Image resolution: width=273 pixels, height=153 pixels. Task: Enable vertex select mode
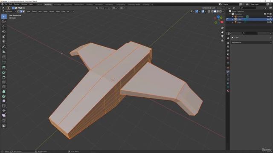coord(18,11)
